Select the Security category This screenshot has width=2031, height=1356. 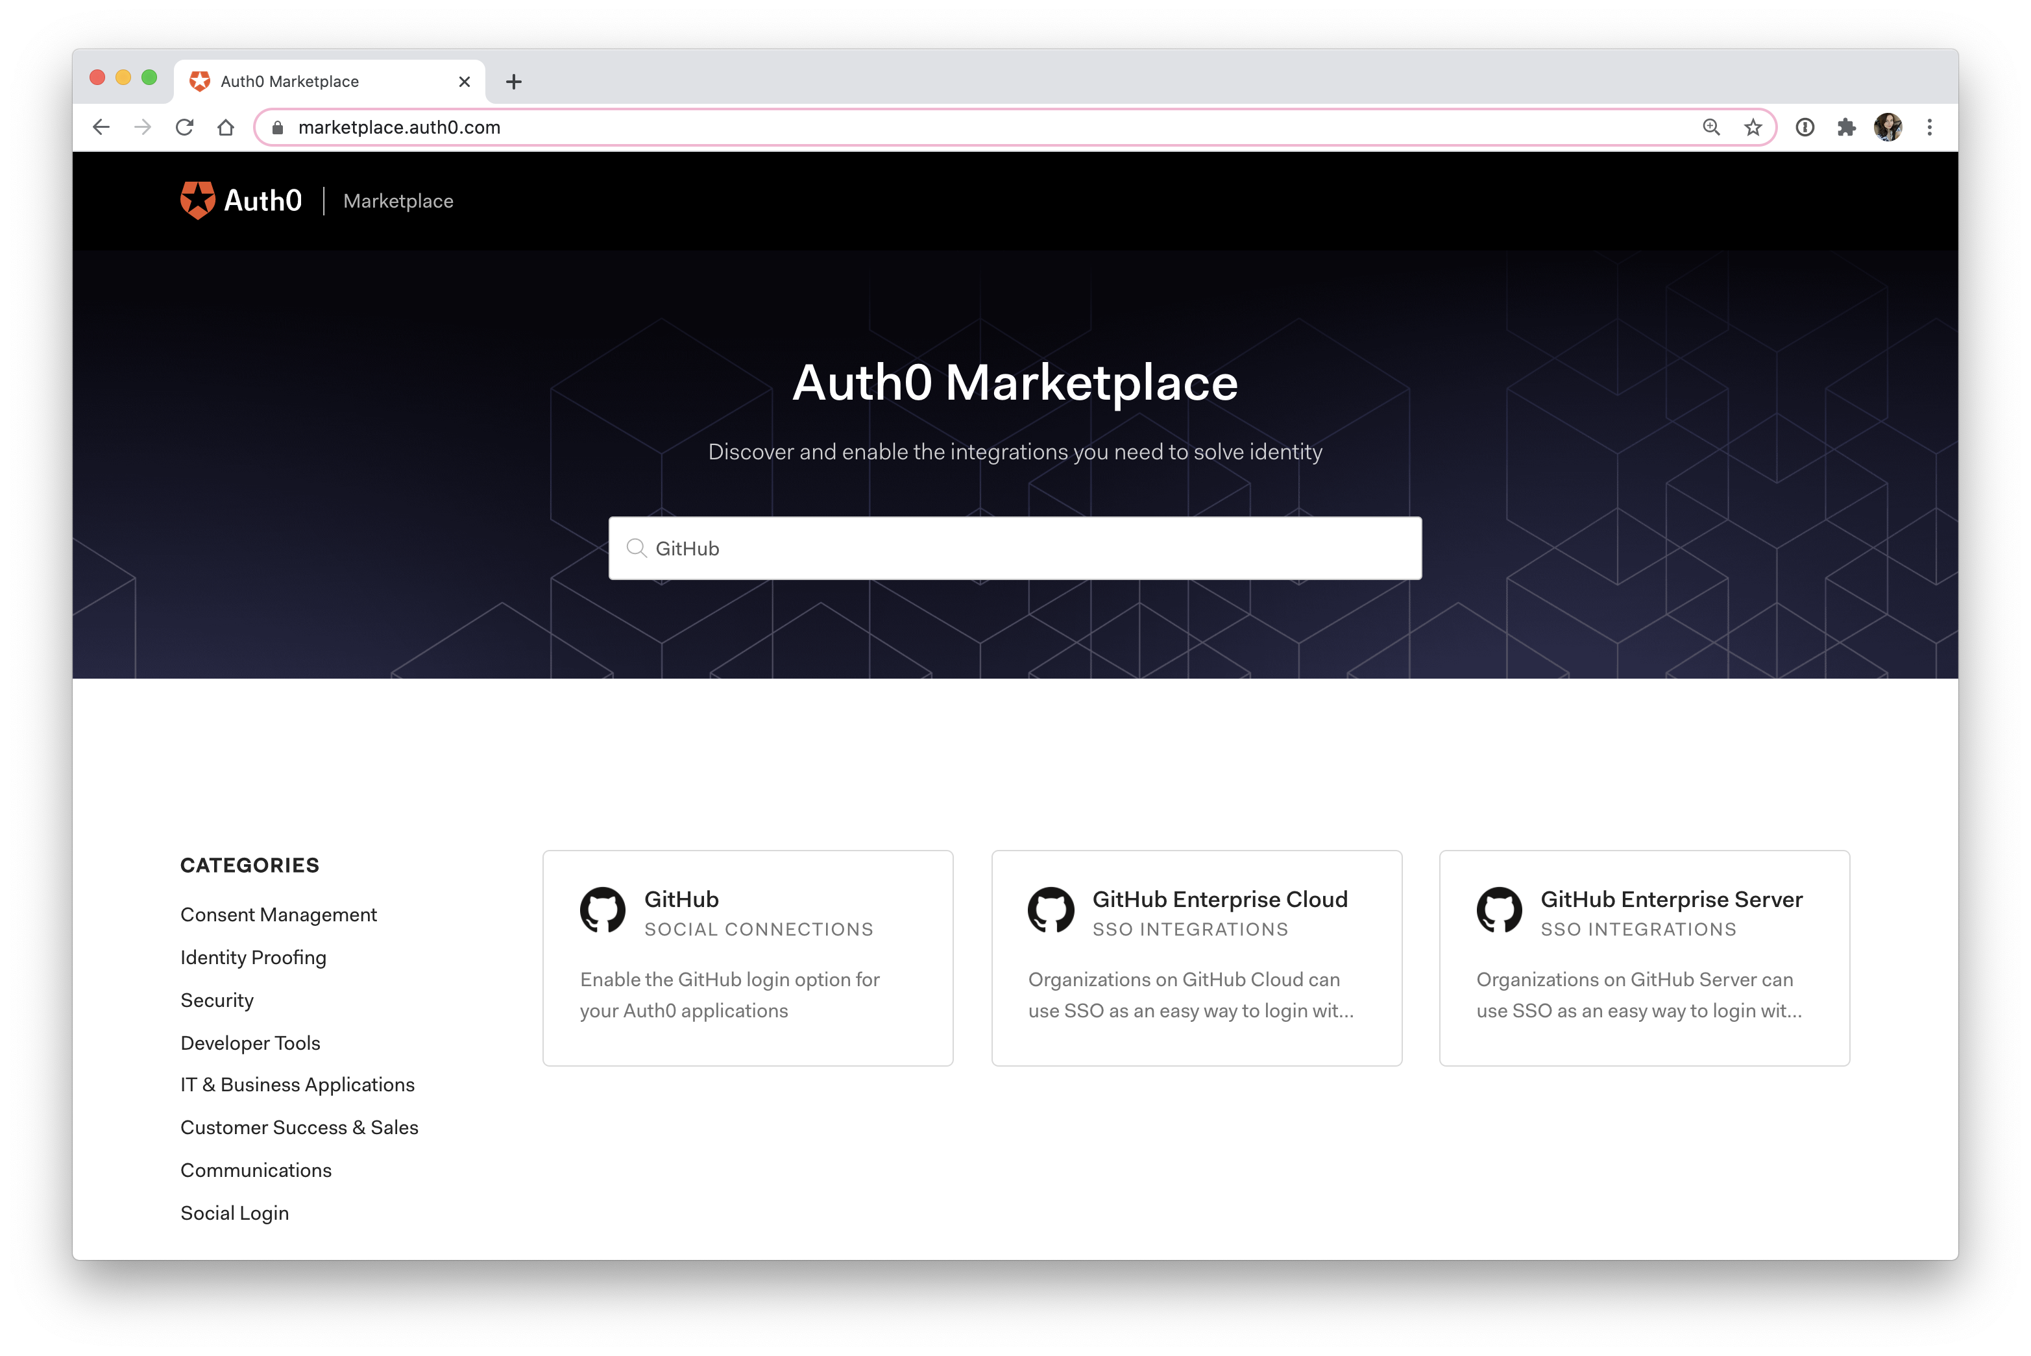217,1000
